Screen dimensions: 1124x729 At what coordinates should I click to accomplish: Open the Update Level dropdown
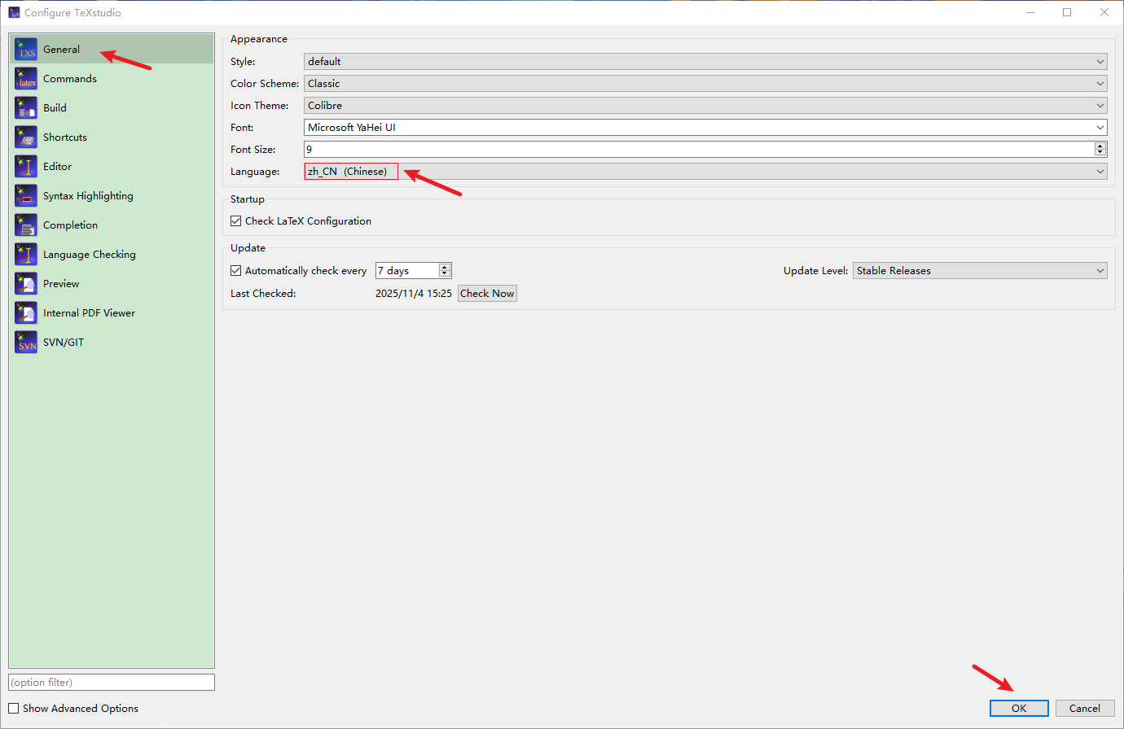(x=981, y=271)
